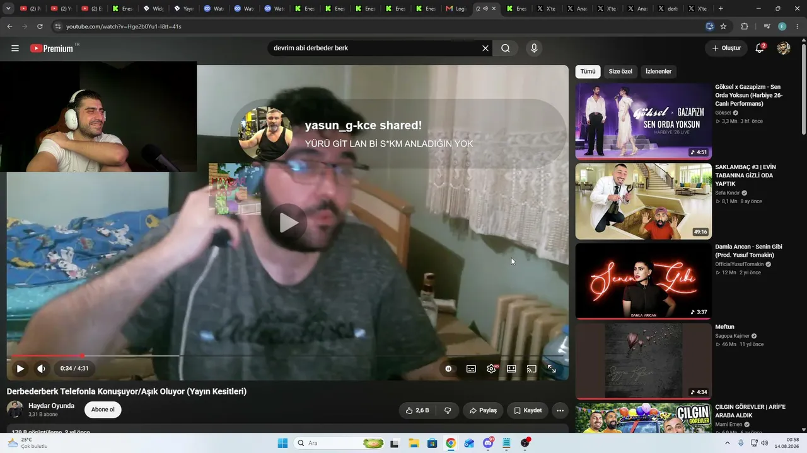The width and height of the screenshot is (807, 453).
Task: Bookmark this page with the star
Action: click(x=723, y=26)
